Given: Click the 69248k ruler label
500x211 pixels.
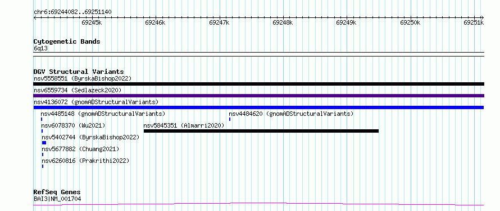Looking at the screenshot, I should 283,22.
